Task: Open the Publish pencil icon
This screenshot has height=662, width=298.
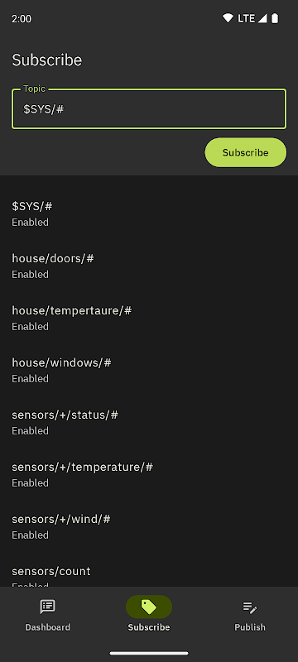Action: [x=250, y=607]
